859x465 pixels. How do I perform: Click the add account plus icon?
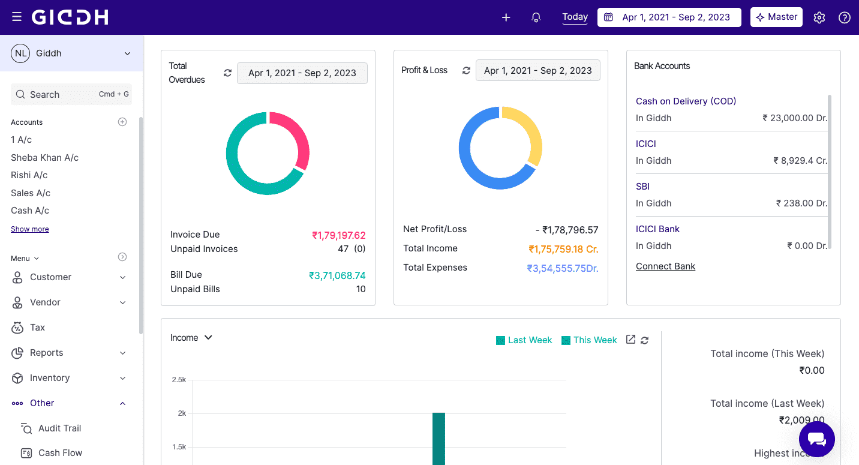coord(122,122)
